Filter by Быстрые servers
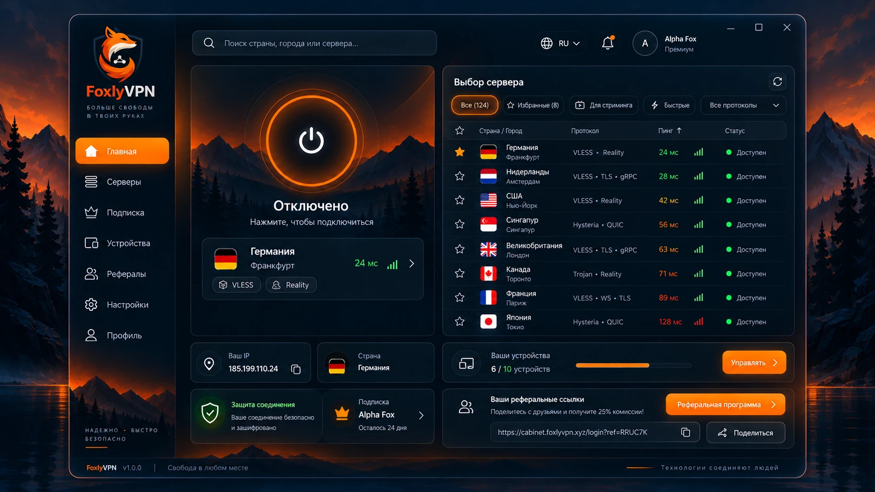 pos(670,105)
